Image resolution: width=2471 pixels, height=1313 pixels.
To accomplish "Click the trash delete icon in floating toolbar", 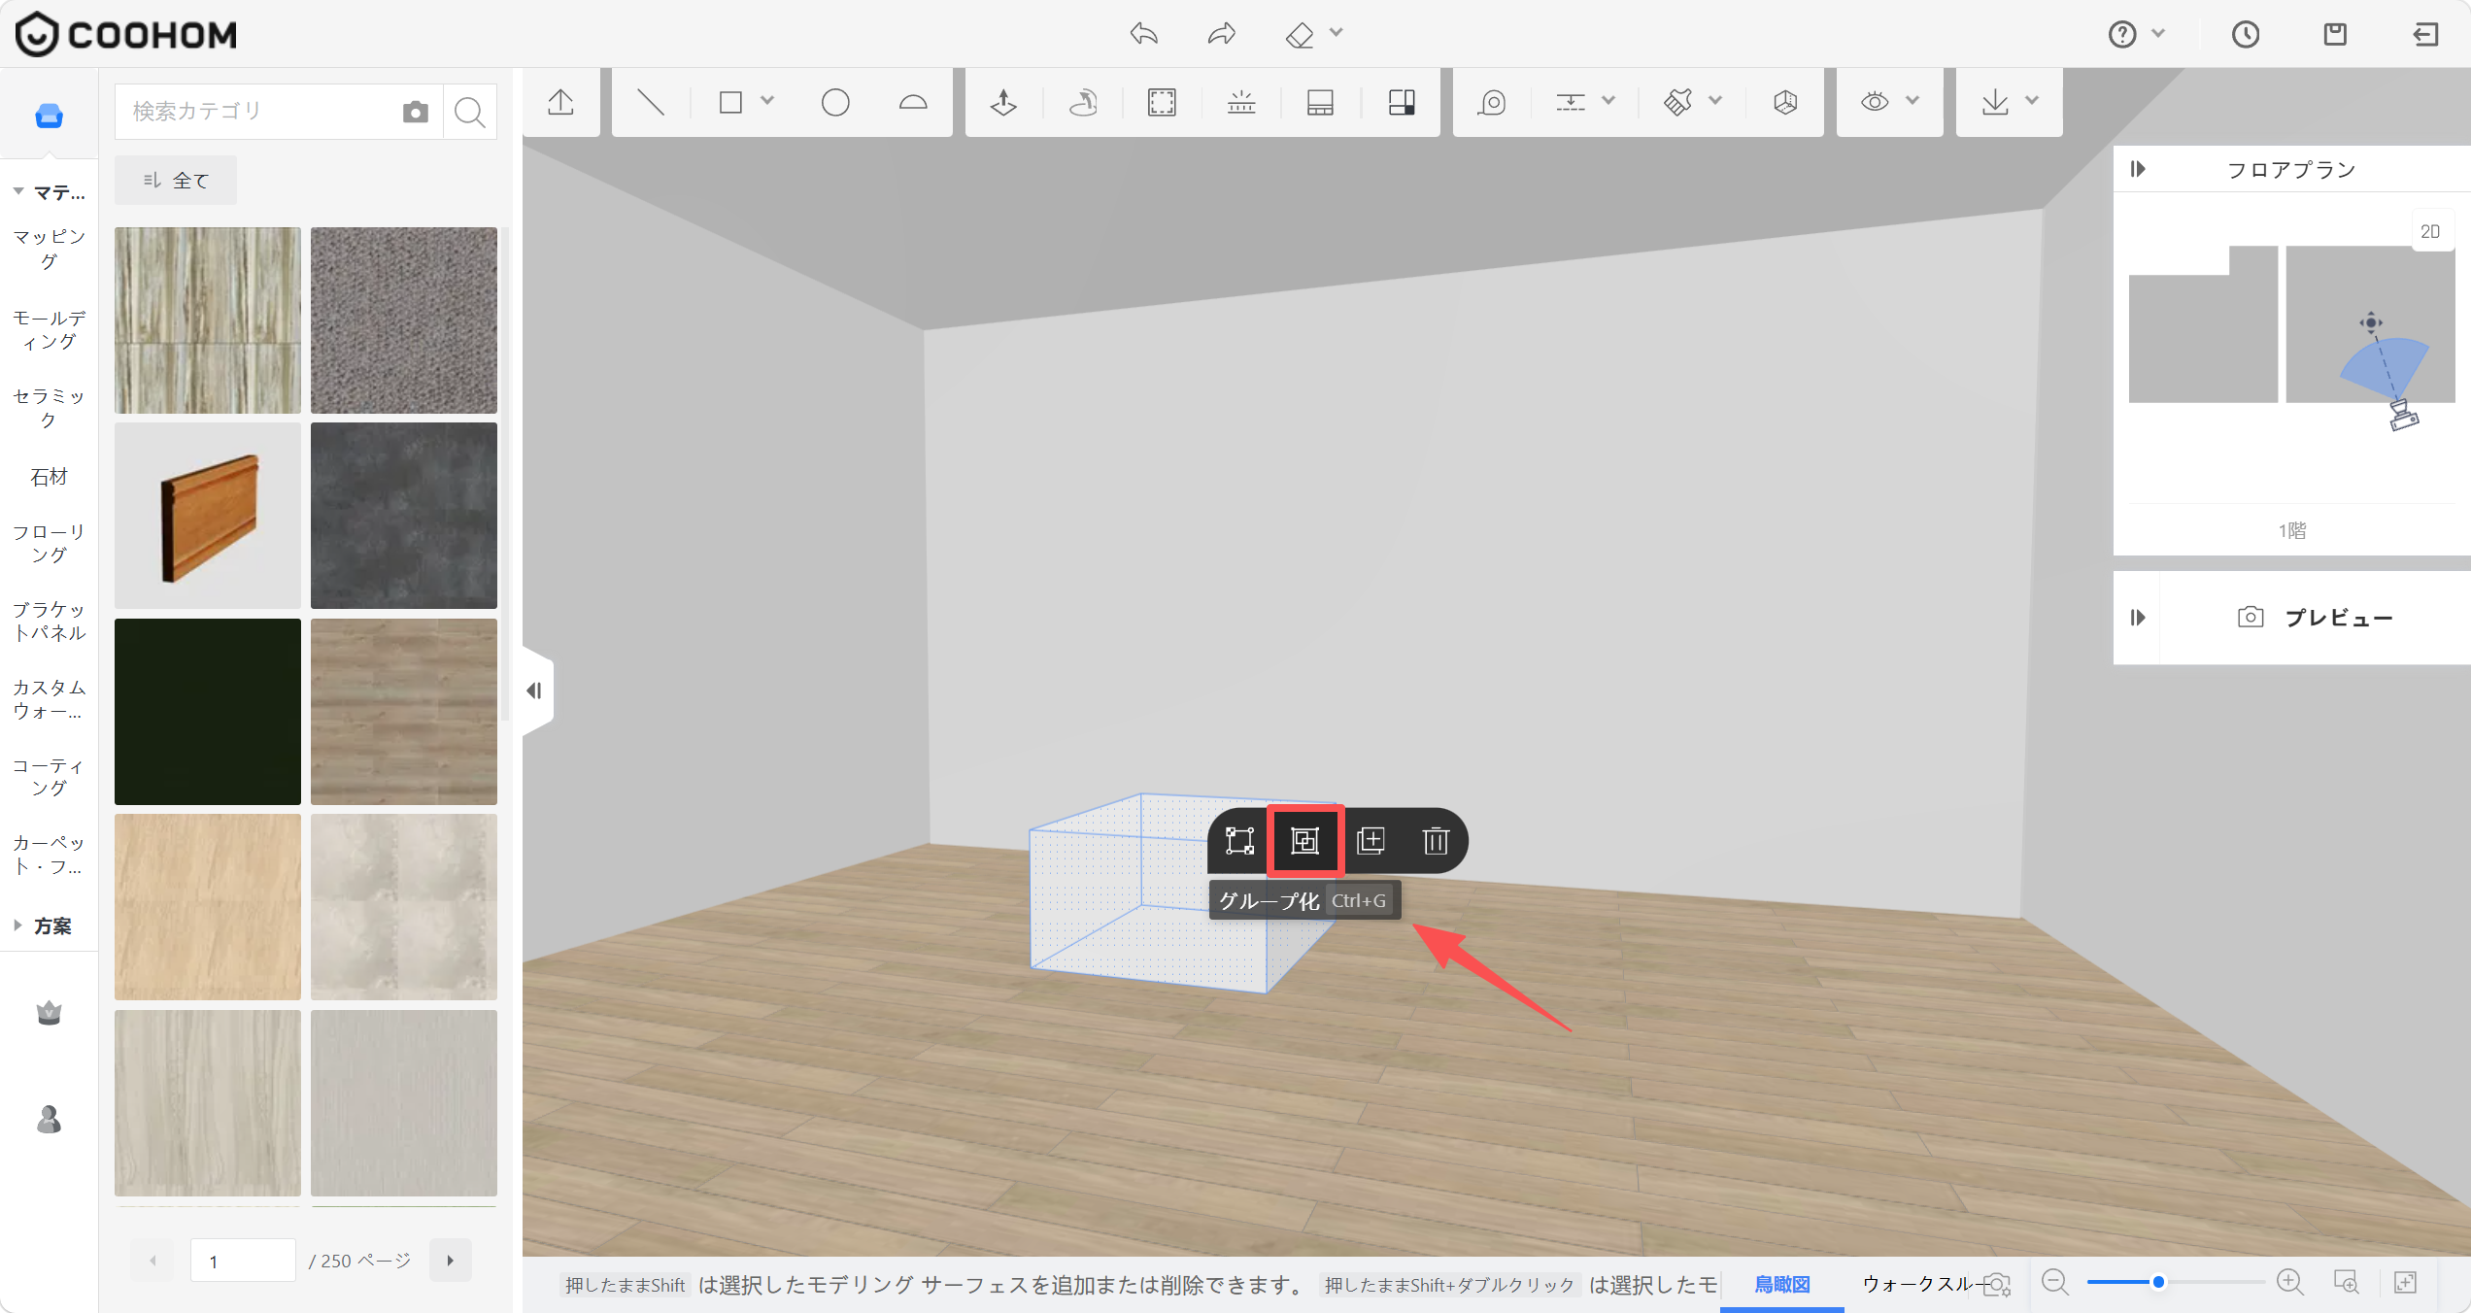I will pyautogui.click(x=1436, y=841).
